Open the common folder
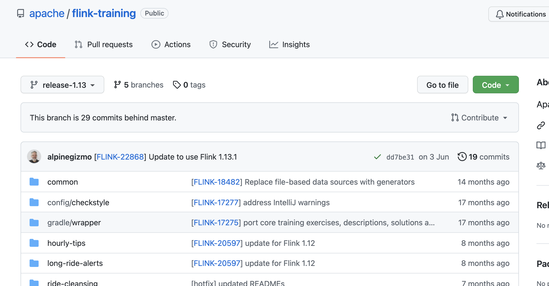 [62, 182]
